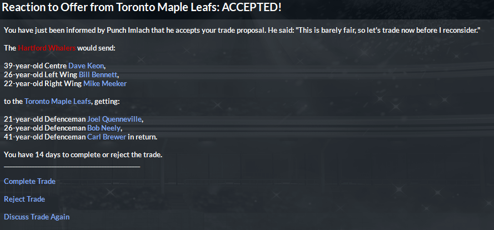Image resolution: width=494 pixels, height=230 pixels.
Task: Click the horizontal divider above Complete Trade
Action: [72, 166]
